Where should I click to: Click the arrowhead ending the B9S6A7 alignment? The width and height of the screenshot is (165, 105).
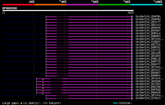tap(132, 31)
